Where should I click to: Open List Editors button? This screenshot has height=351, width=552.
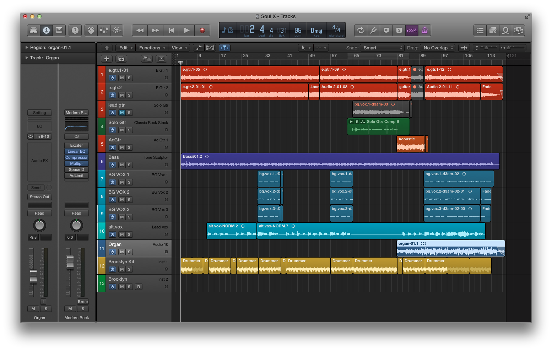coord(480,31)
